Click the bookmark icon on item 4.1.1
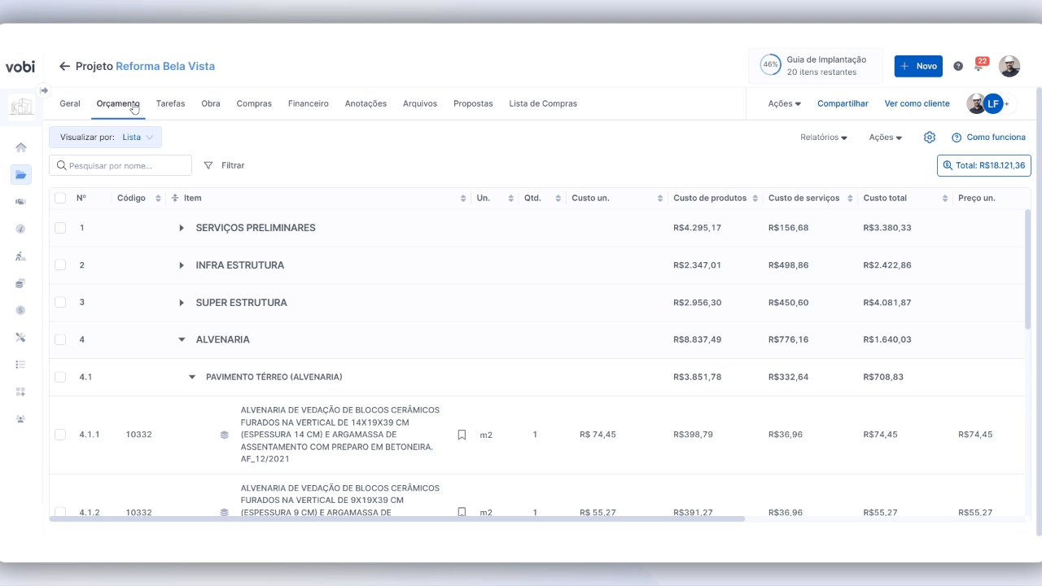 click(x=462, y=435)
